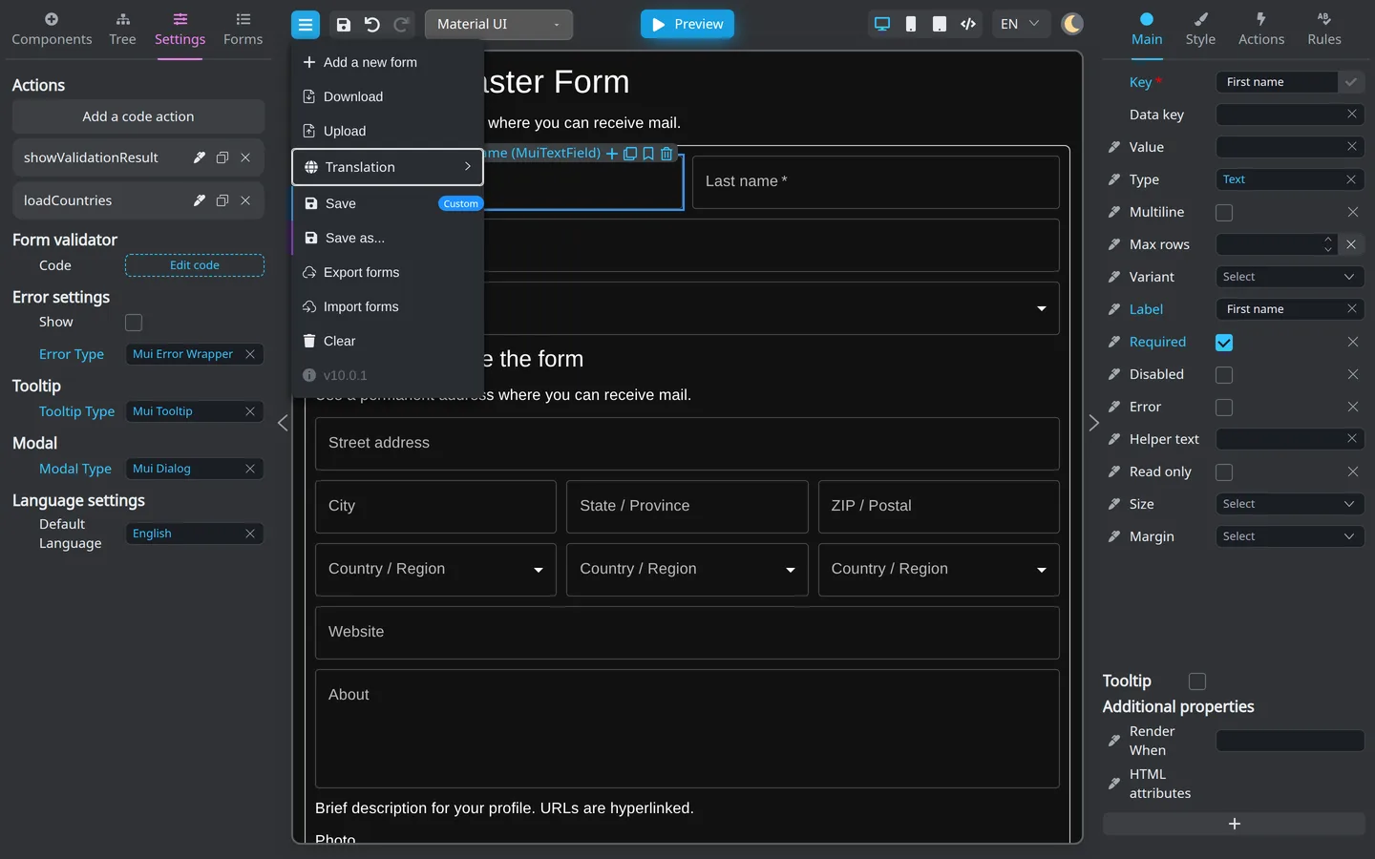Edit the showValidationResult action
Screen dimensions: 1375x859
click(200, 157)
